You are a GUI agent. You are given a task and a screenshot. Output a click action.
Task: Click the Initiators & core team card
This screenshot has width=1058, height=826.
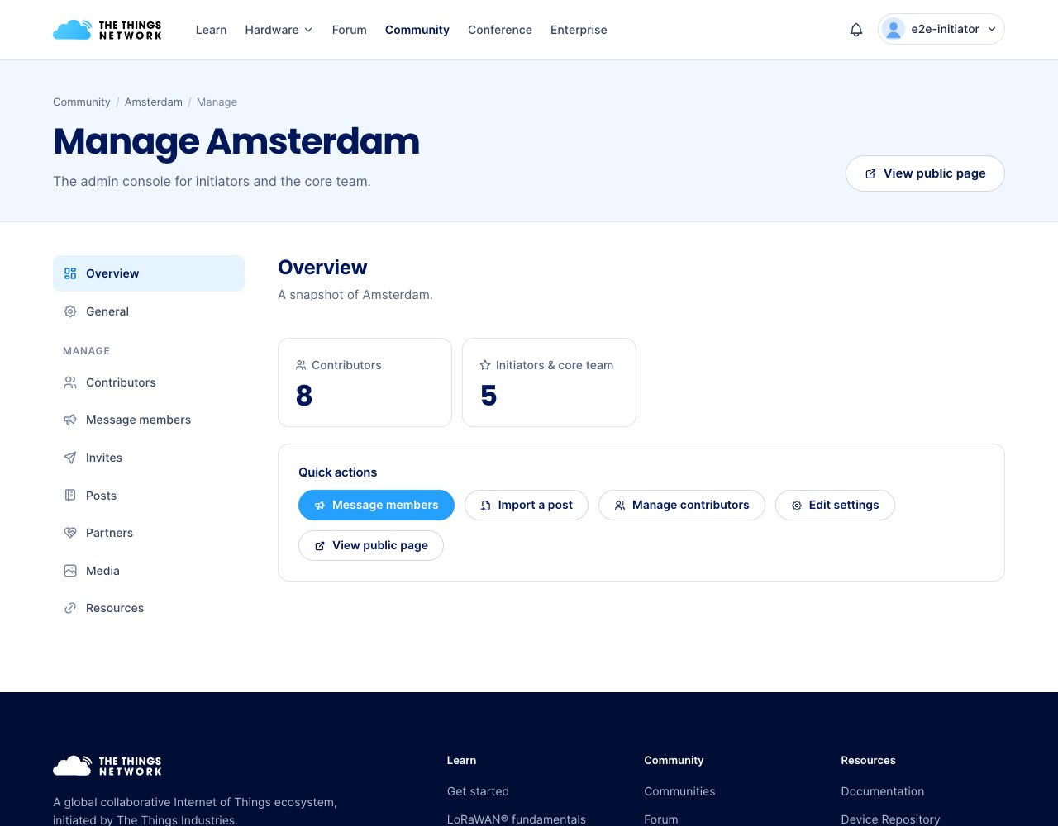coord(549,382)
